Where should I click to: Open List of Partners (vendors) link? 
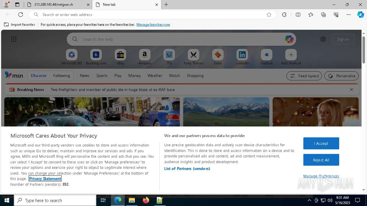(x=187, y=169)
